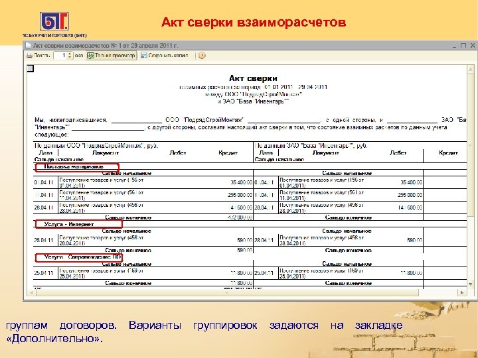Minimize the Акт сверки window

click(x=455, y=46)
